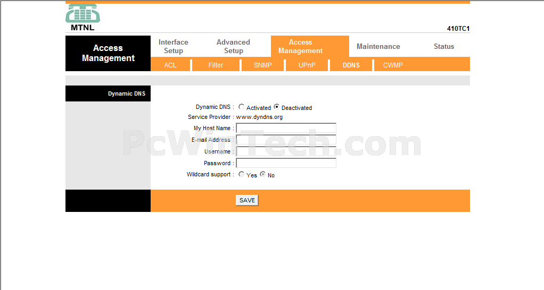Switch to the Status tab
Screen dimensions: 544x290
tap(444, 46)
